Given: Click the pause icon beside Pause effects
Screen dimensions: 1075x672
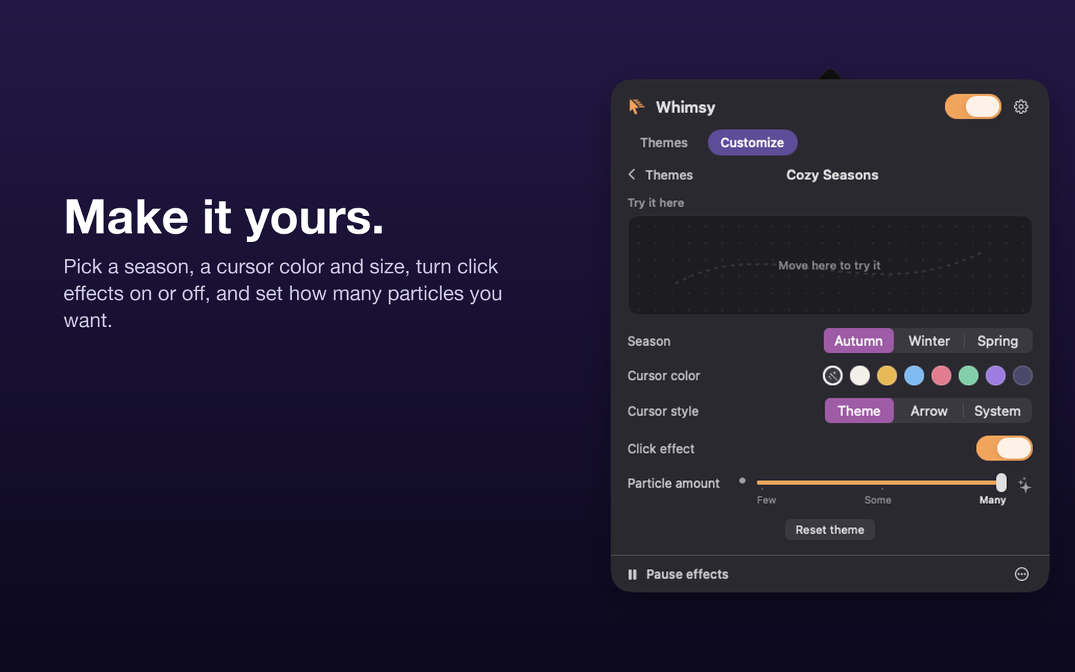Looking at the screenshot, I should pos(632,574).
